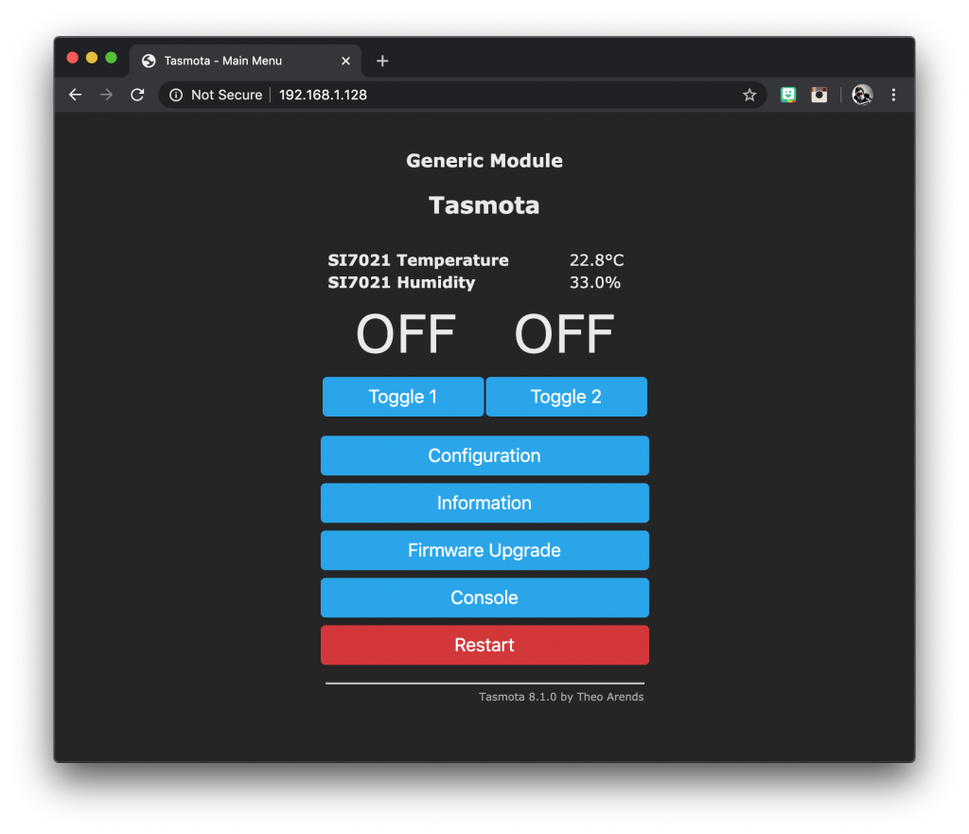969x834 pixels.
Task: Close the window with the red button
Action: pyautogui.click(x=72, y=58)
